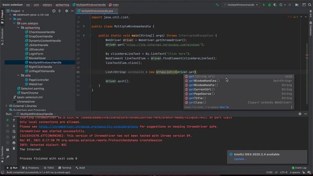Collapse the apilearning package
This screenshot has width=313, height=176.
coord(18,28)
